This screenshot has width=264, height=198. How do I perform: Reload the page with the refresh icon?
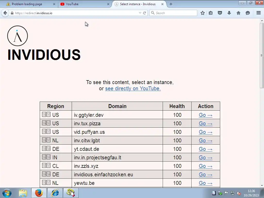pos(144,13)
